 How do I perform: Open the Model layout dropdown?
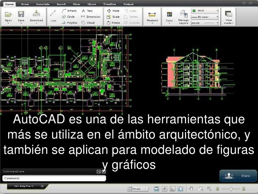pyautogui.click(x=138, y=189)
